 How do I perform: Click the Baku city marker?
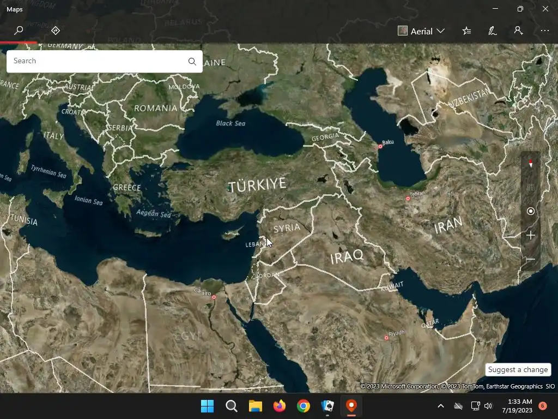point(380,146)
